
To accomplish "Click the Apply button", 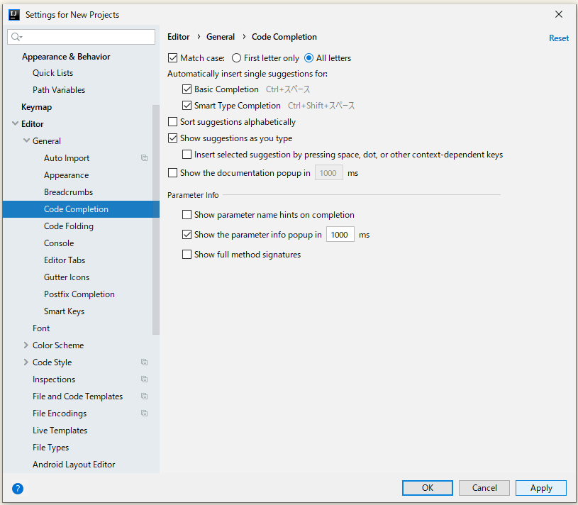I will (x=541, y=488).
